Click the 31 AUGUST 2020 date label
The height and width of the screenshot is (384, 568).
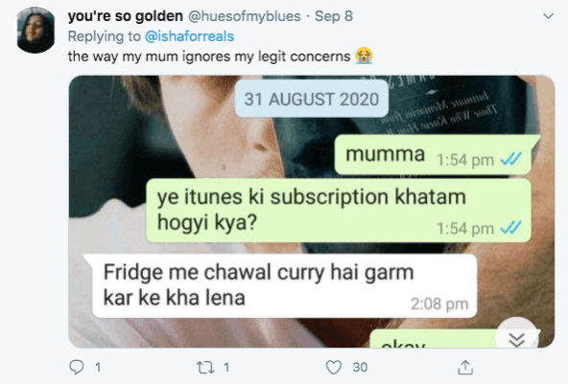click(312, 99)
